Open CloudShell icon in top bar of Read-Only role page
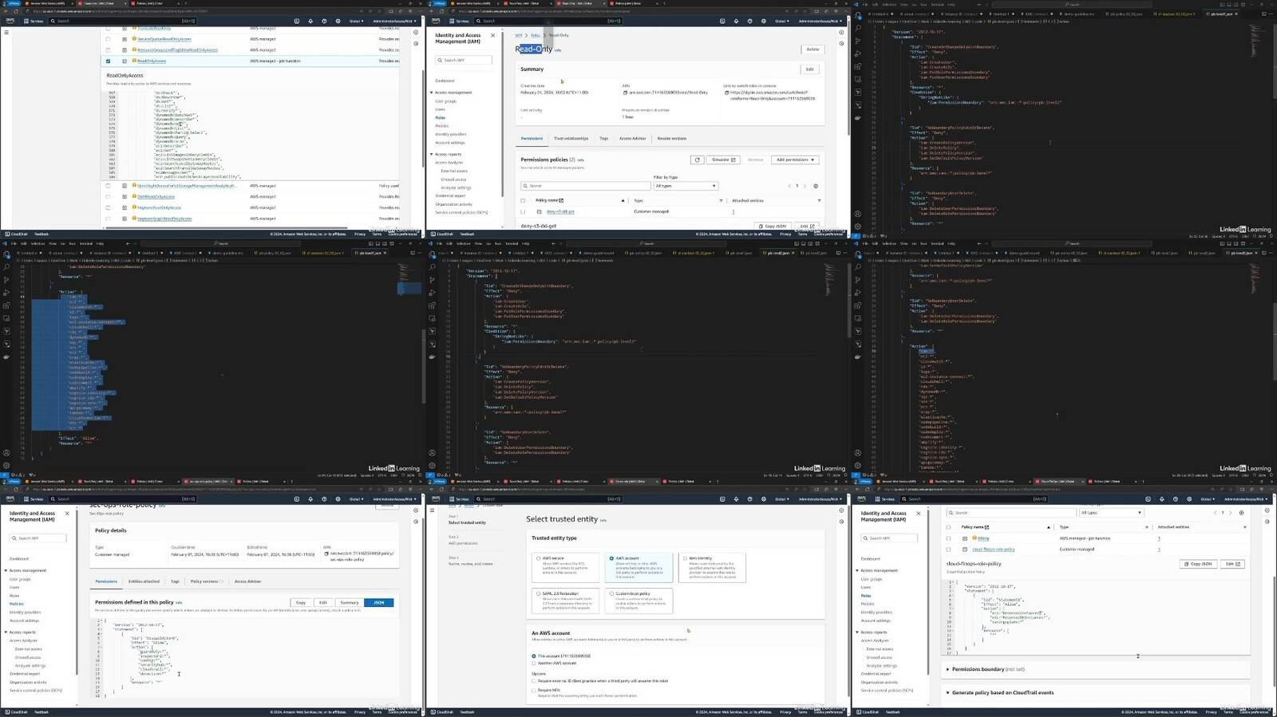Screen dimensions: 1277x717 tap(722, 21)
